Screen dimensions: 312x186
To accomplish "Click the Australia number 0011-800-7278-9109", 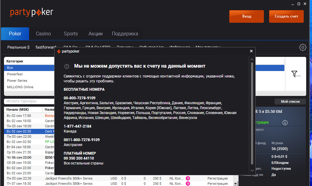I will pyautogui.click(x=82, y=140).
